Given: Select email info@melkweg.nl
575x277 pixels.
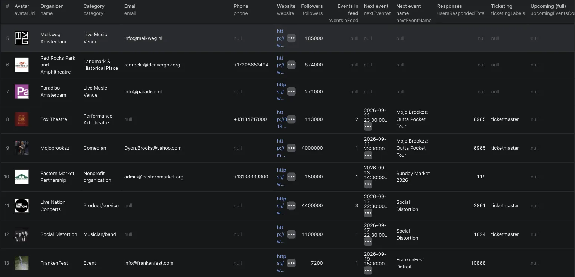Looking at the screenshot, I should 143,38.
